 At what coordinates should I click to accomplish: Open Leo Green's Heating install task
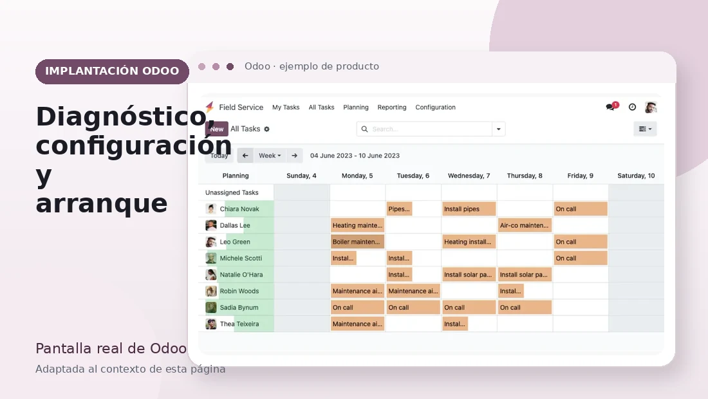click(469, 242)
